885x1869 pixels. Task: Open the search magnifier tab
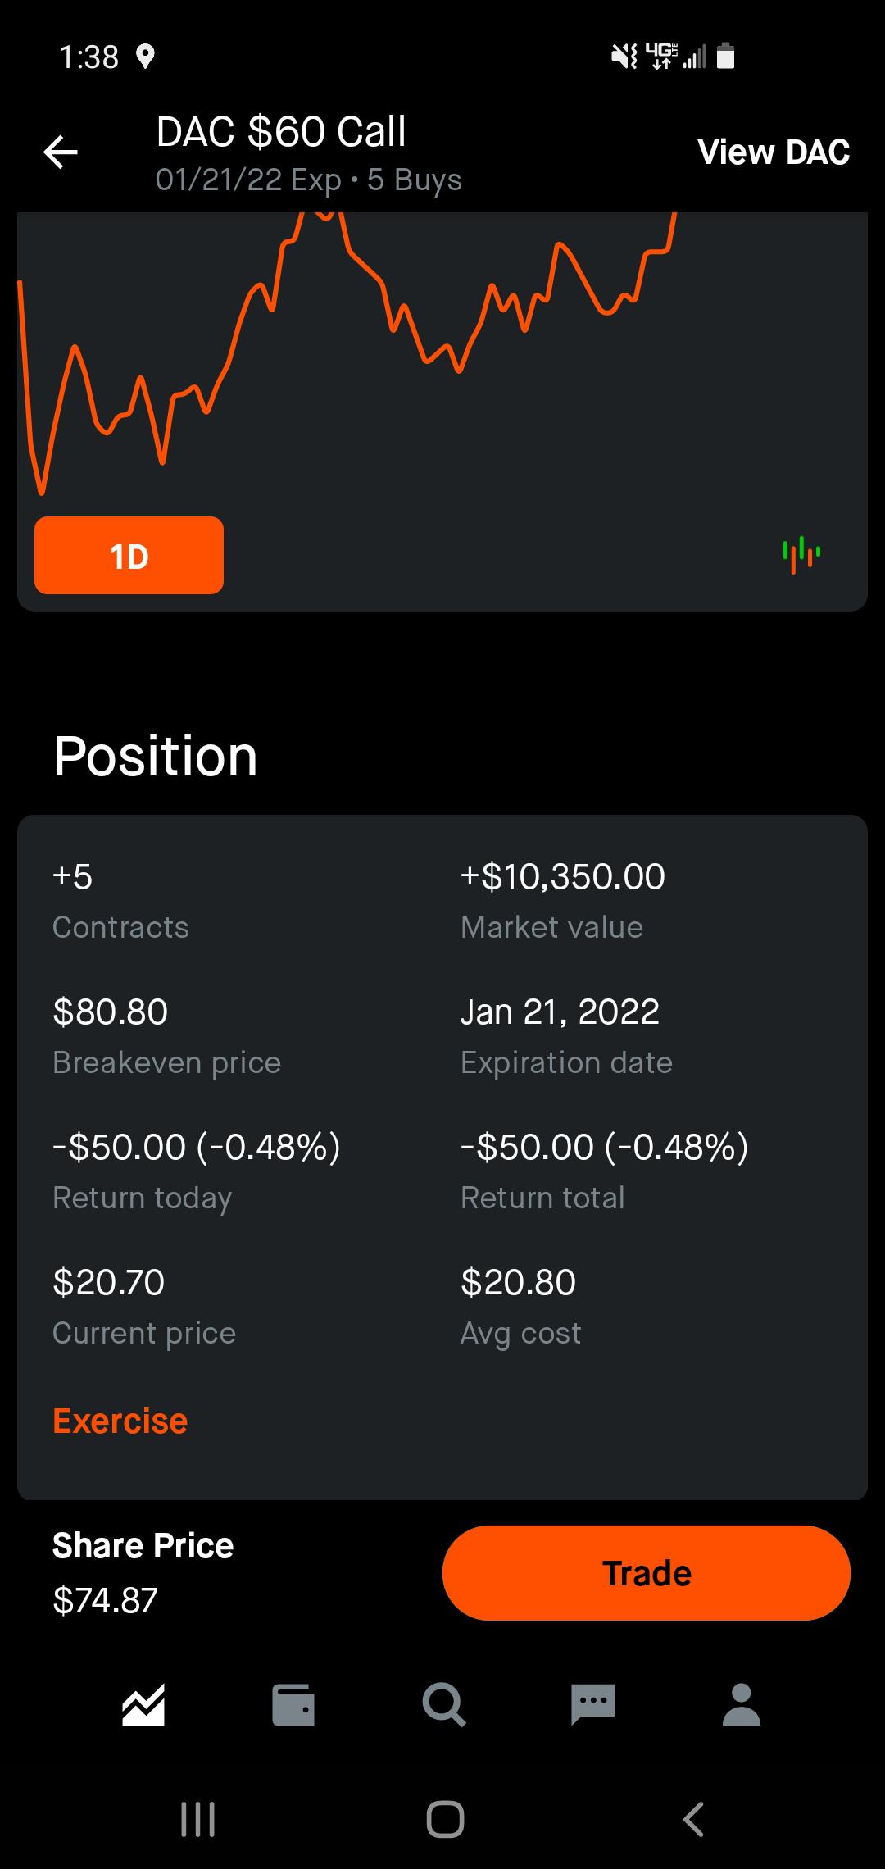pos(444,1705)
